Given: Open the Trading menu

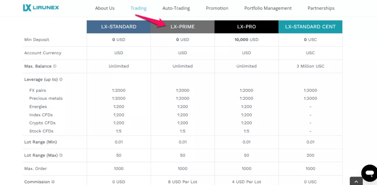Looking at the screenshot, I should click(x=138, y=8).
